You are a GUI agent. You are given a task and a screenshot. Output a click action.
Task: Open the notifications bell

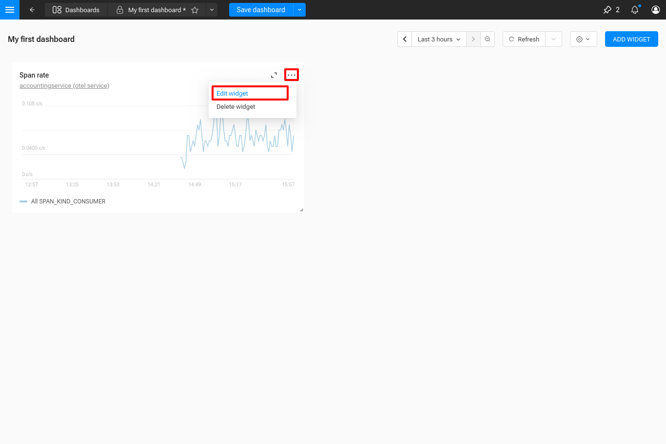click(x=634, y=10)
